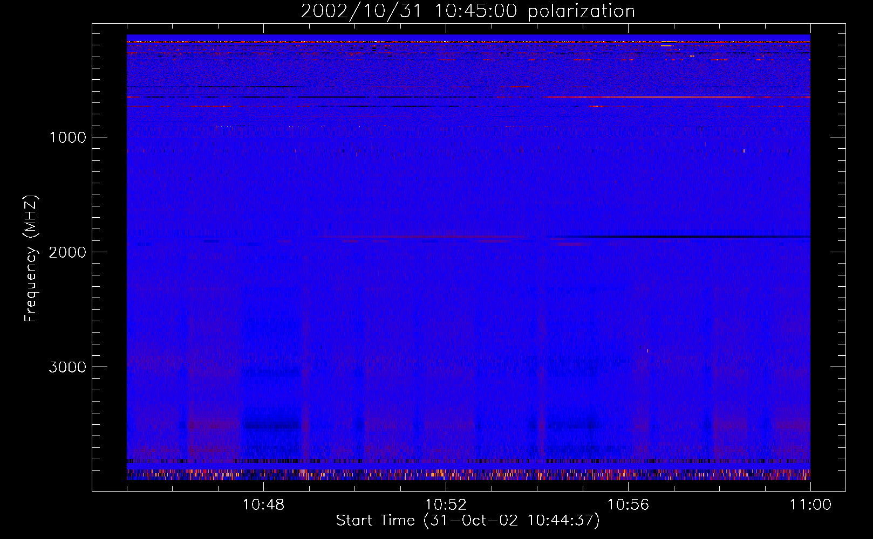Click the 3000 frequency tick label
The image size is (873, 539).
(67, 367)
